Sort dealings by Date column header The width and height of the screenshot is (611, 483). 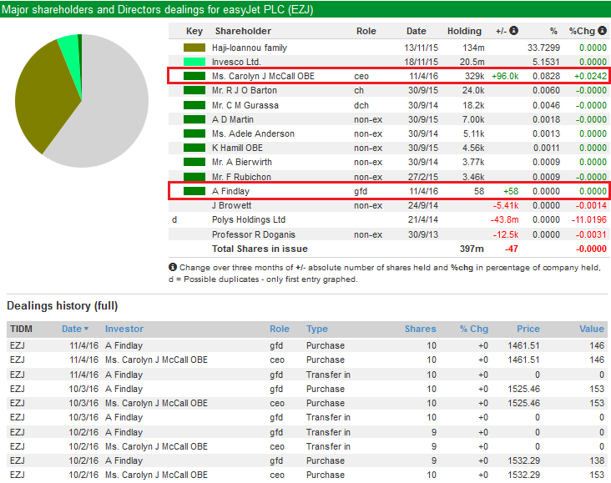(x=72, y=329)
